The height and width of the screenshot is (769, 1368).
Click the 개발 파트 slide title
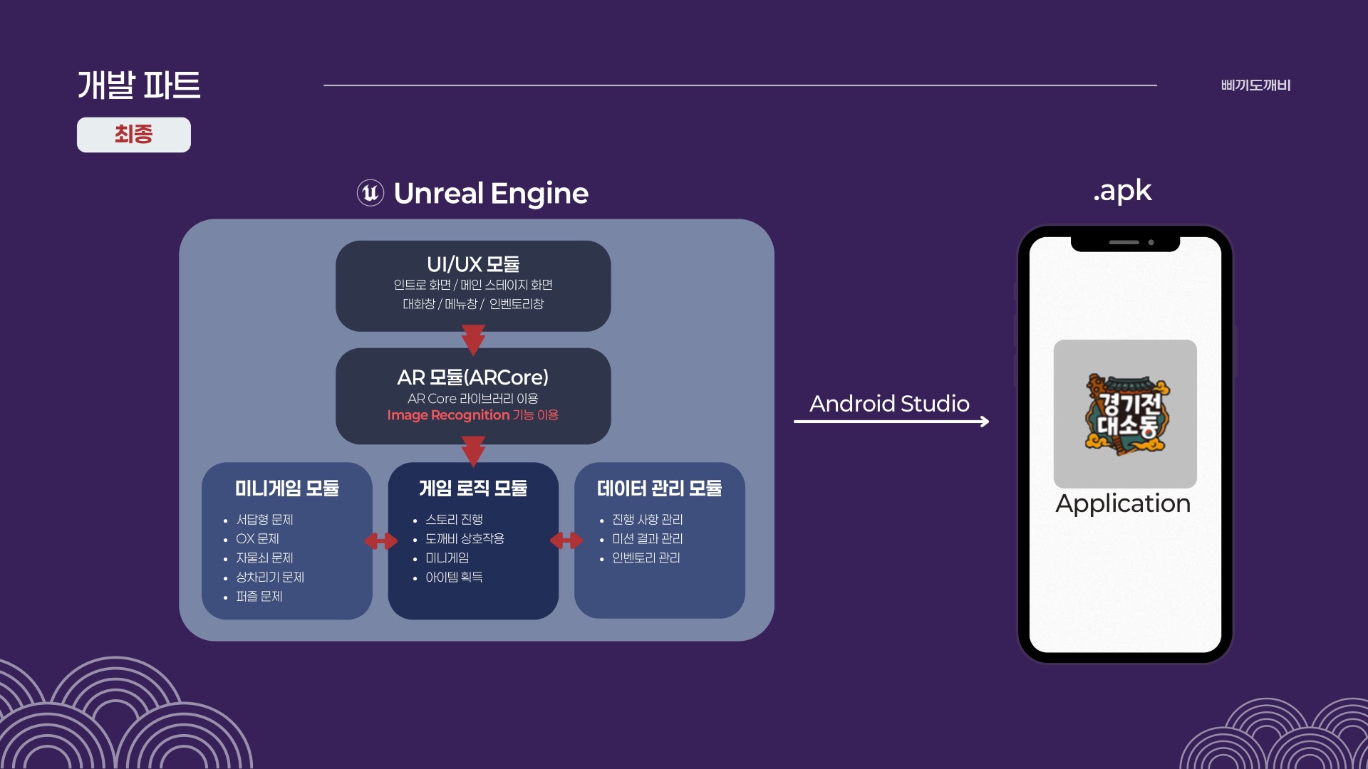tap(139, 85)
